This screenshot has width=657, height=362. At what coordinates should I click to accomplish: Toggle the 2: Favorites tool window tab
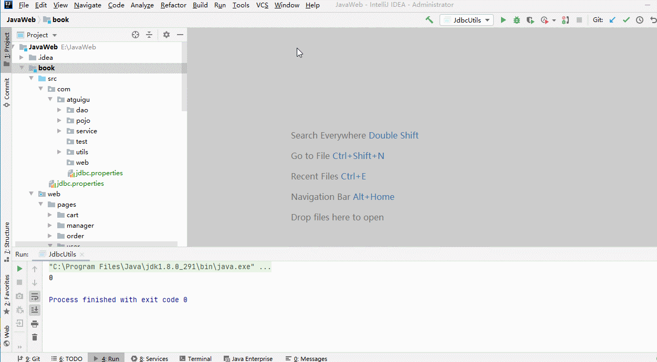pyautogui.click(x=6, y=294)
